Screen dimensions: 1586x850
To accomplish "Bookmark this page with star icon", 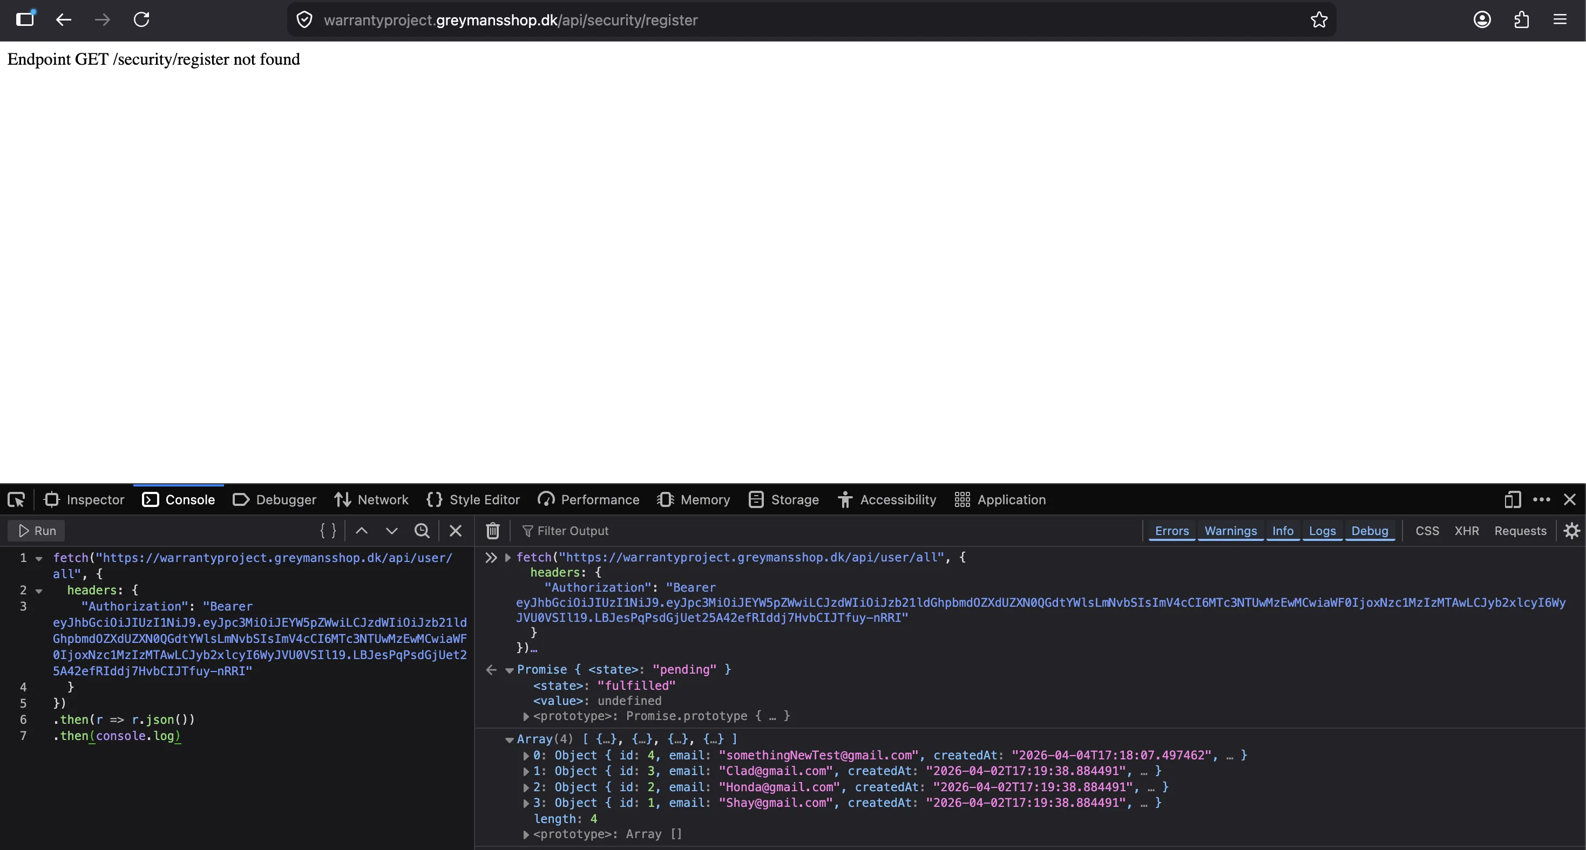I will pyautogui.click(x=1319, y=19).
